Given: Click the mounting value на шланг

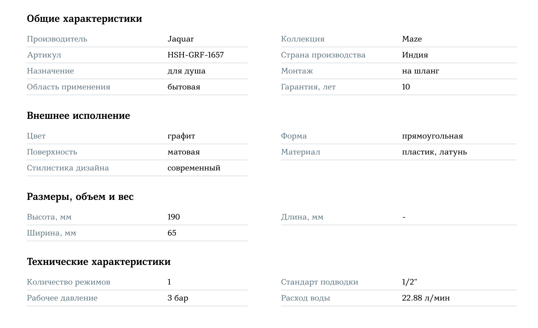Looking at the screenshot, I should [x=420, y=71].
